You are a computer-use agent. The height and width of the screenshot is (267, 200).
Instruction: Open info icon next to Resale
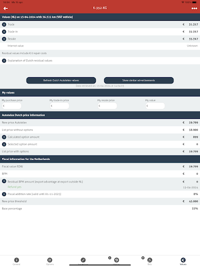[x=4, y=39]
